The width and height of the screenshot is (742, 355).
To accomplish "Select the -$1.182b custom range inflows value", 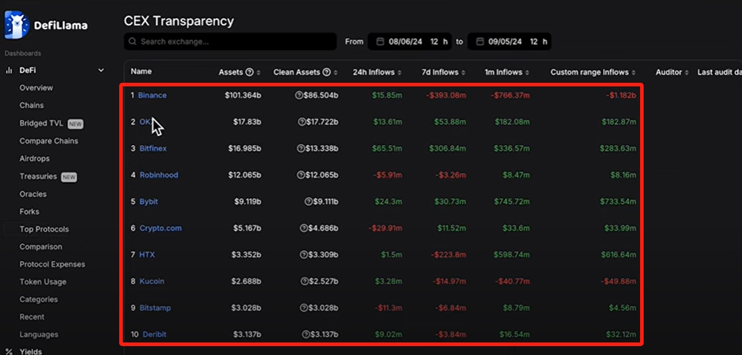I will tap(620, 95).
